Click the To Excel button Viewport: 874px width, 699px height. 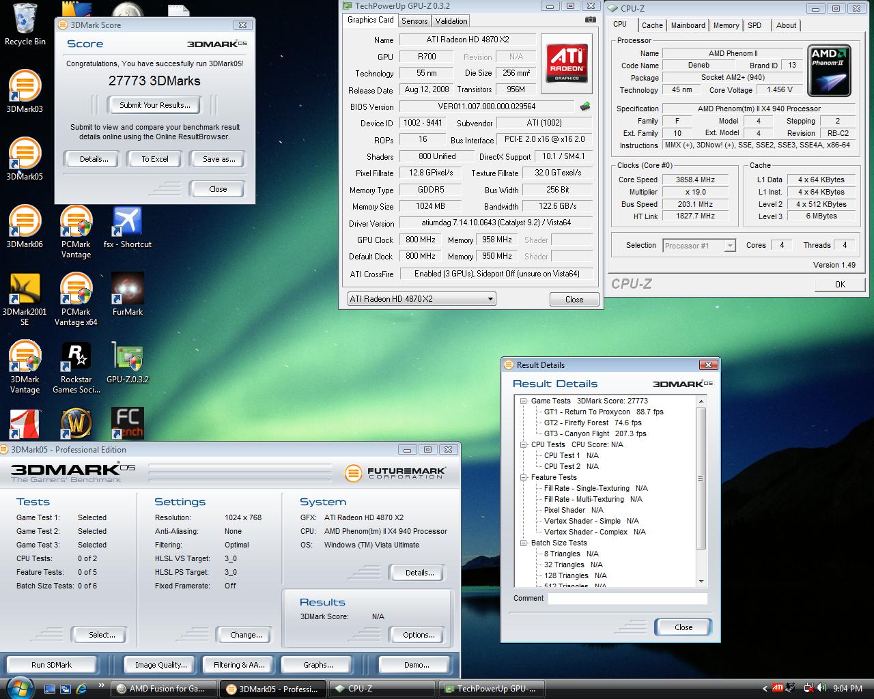click(155, 159)
